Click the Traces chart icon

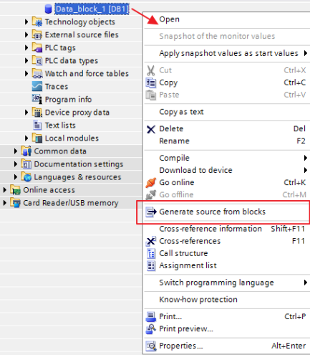point(37,86)
